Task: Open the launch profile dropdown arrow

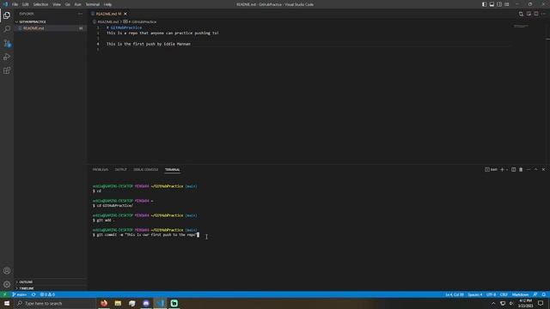Action: click(507, 170)
